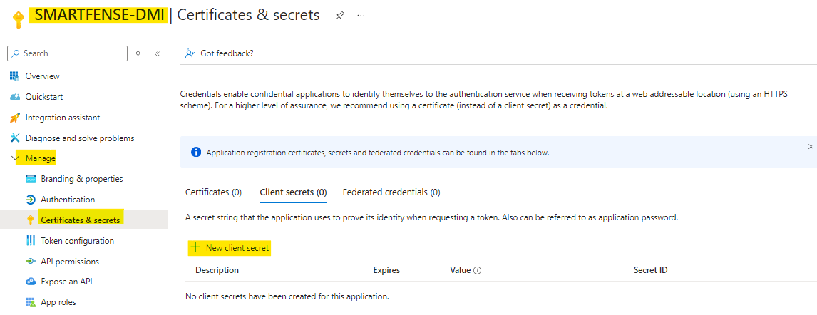The width and height of the screenshot is (817, 315).
Task: Focus the sidebar Search field
Action: tap(68, 53)
